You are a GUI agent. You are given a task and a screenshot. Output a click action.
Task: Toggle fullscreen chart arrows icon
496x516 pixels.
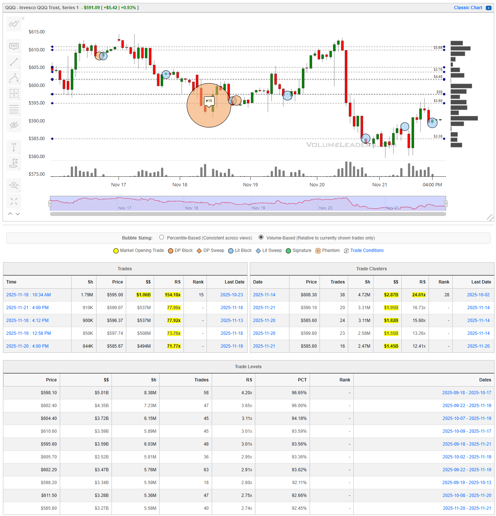(14, 201)
